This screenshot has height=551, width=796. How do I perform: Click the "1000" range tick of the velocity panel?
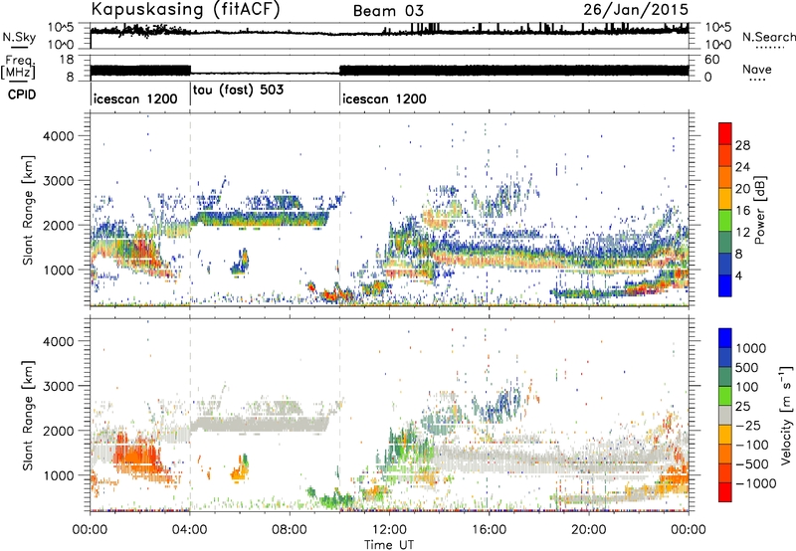[58, 475]
